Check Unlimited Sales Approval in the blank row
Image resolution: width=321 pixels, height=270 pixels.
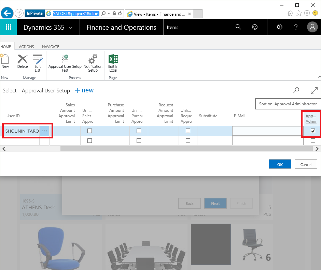tap(90, 140)
